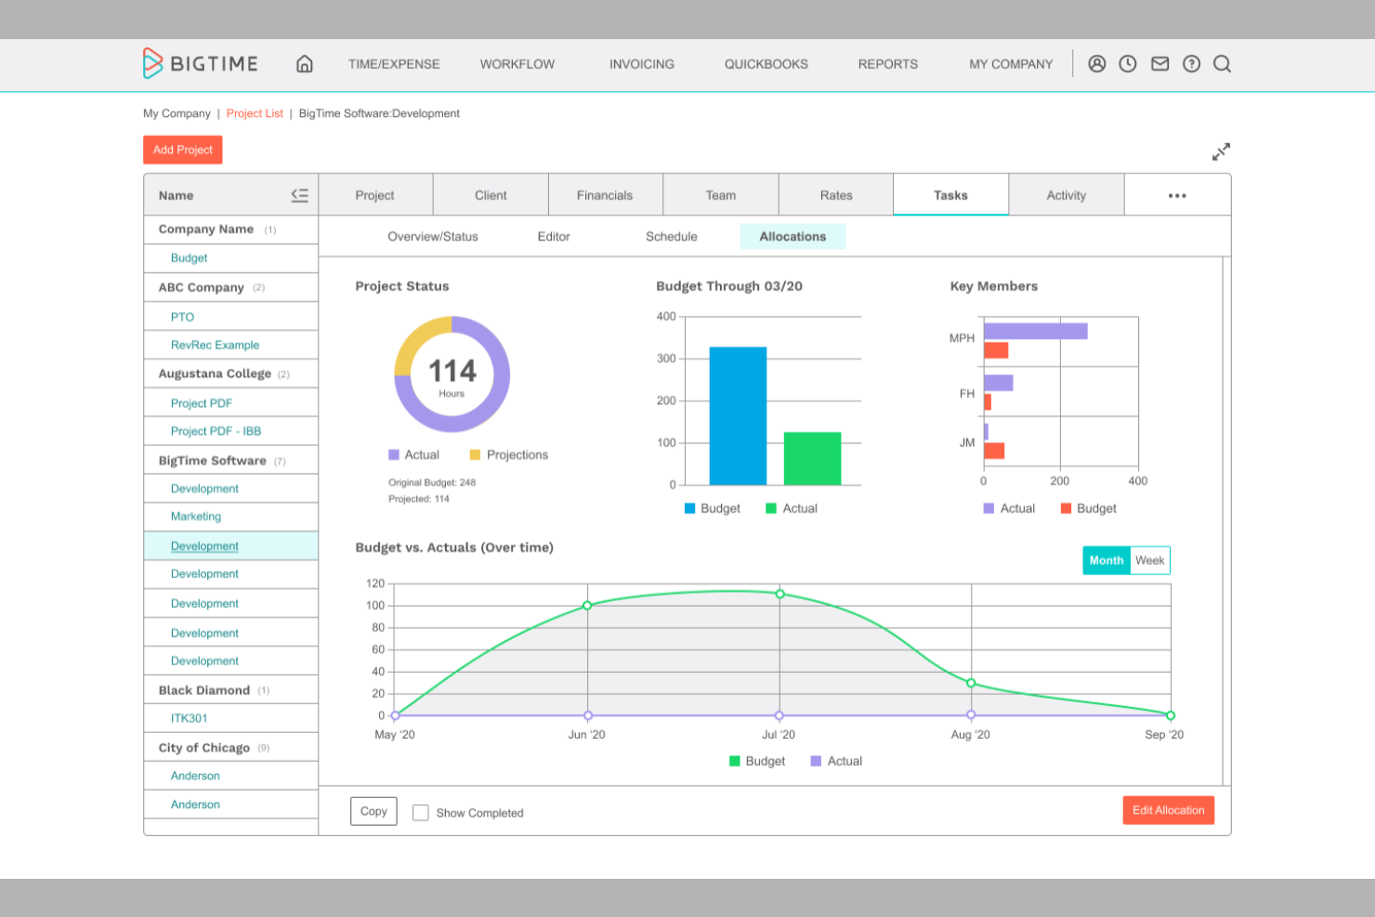Go to the BigTime home icon

[x=304, y=64]
